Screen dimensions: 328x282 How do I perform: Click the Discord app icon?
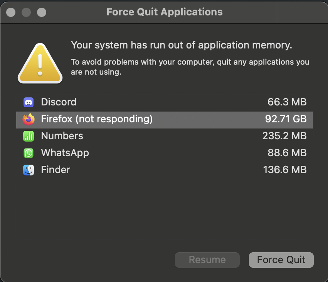point(29,102)
